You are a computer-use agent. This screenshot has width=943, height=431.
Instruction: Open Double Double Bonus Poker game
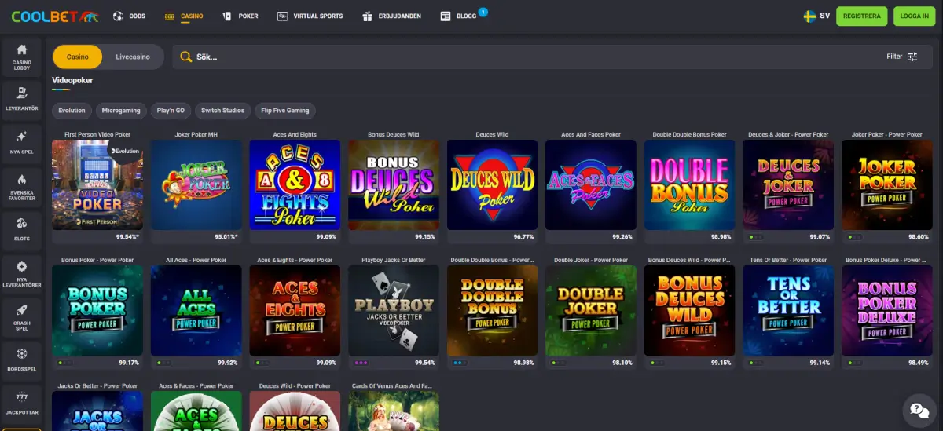[x=689, y=184]
